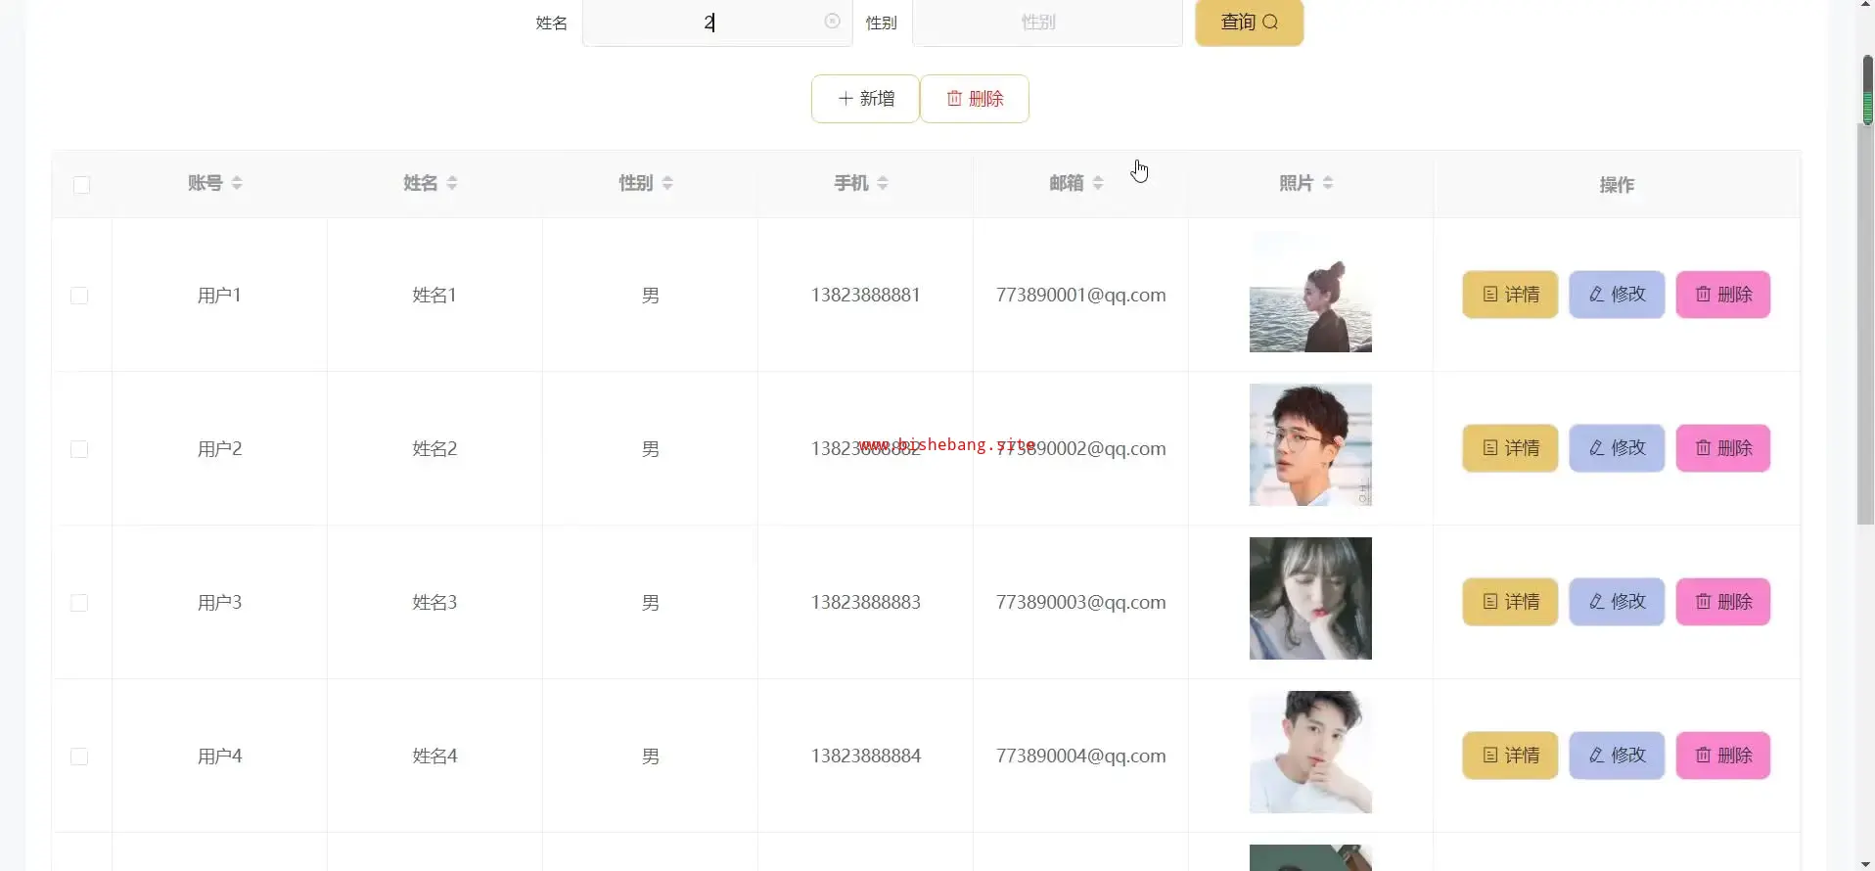The height and width of the screenshot is (871, 1875).
Task: Click the 姓名2 name cell
Action: (x=434, y=449)
